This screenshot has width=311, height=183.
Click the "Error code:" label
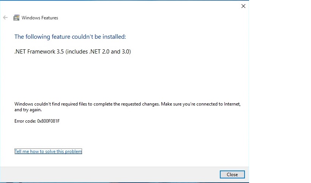24,121
